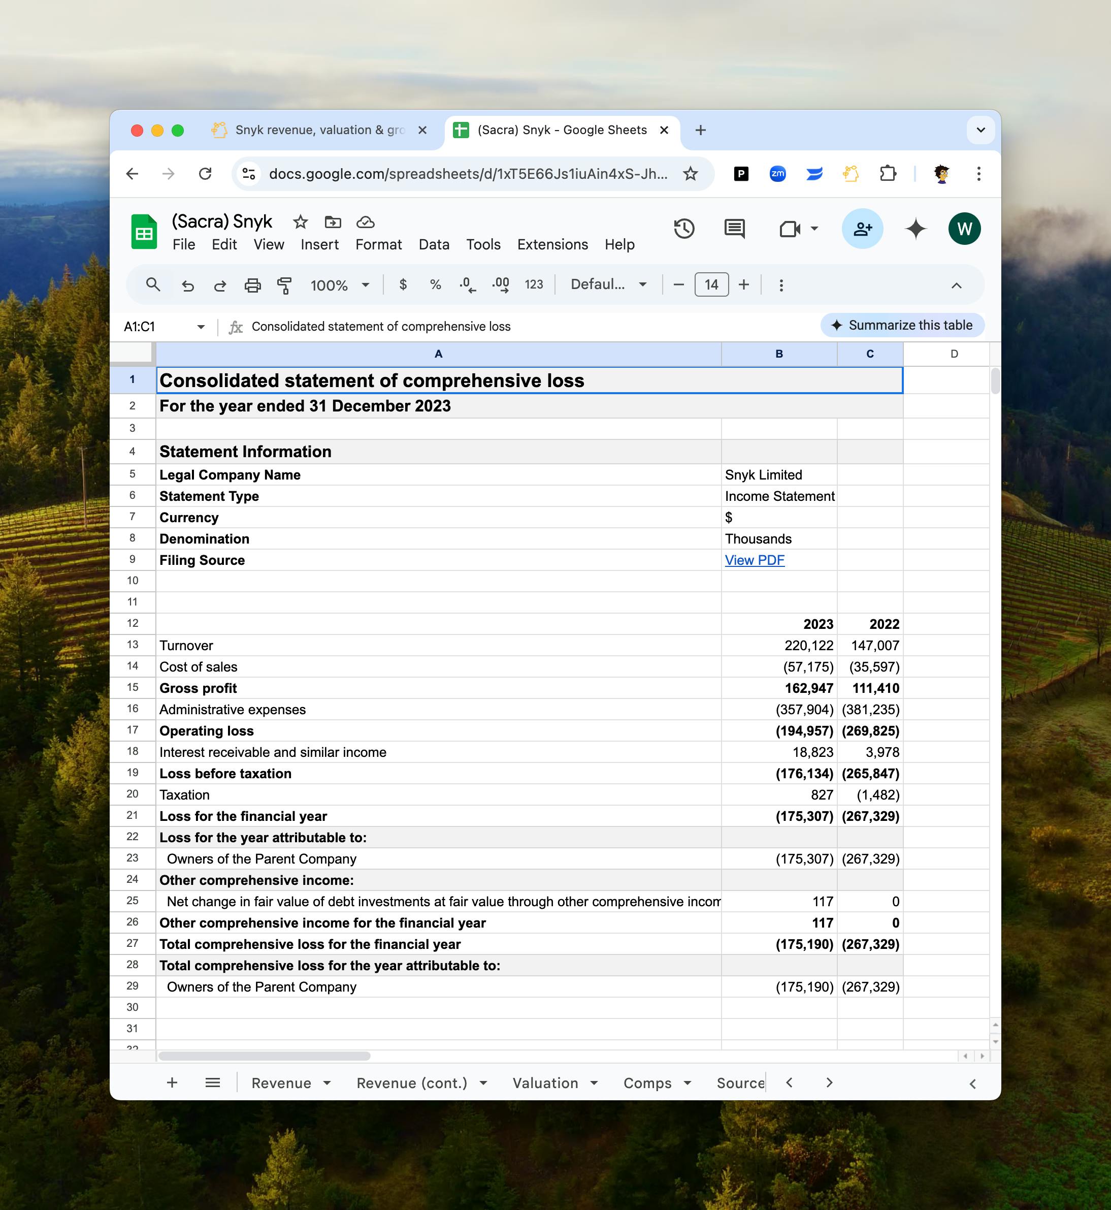Print the spreadsheet

pos(252,285)
